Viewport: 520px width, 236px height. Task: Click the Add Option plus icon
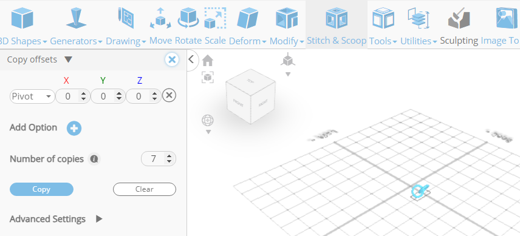74,128
